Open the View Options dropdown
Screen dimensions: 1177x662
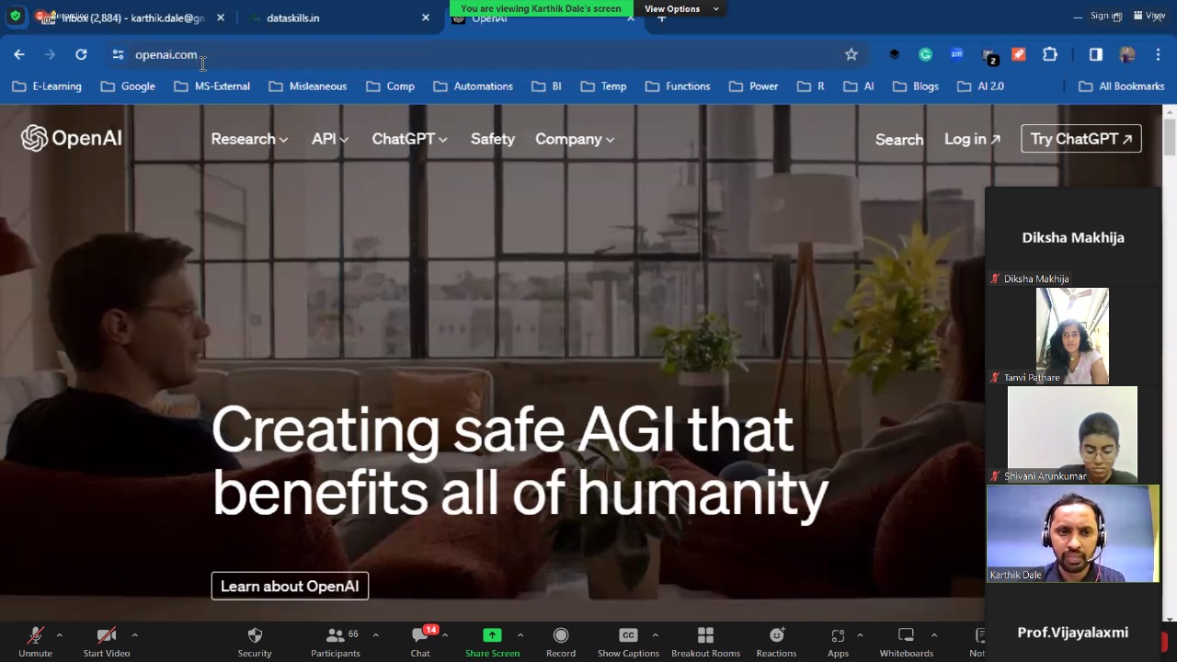(681, 8)
